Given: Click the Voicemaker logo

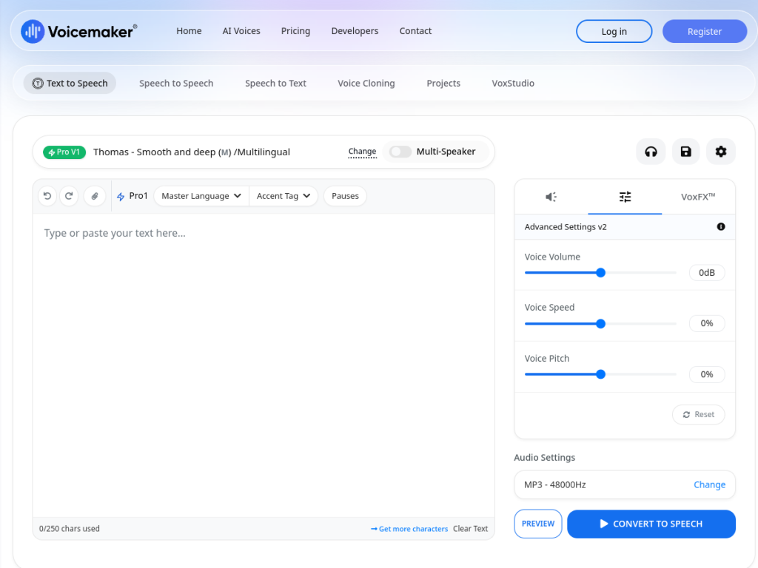Looking at the screenshot, I should 79,31.
